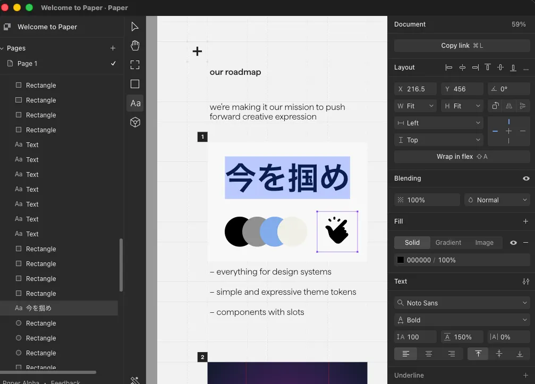Select the arrow Move tool

tap(135, 27)
